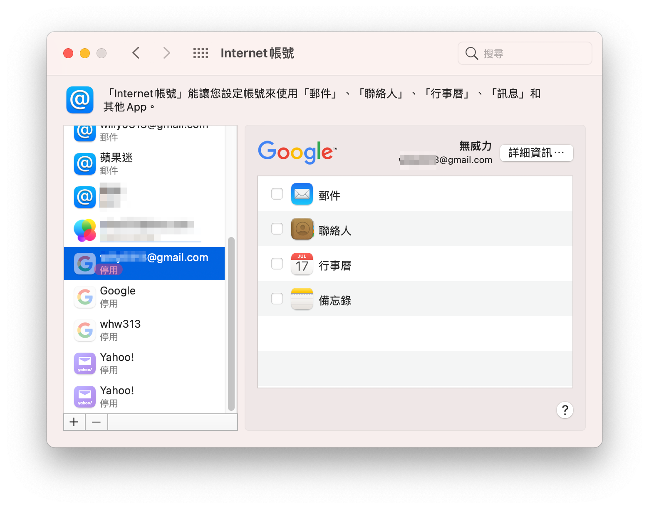Click the 備忘錄 label in services list
Viewport: 649px width, 509px height.
tap(335, 300)
